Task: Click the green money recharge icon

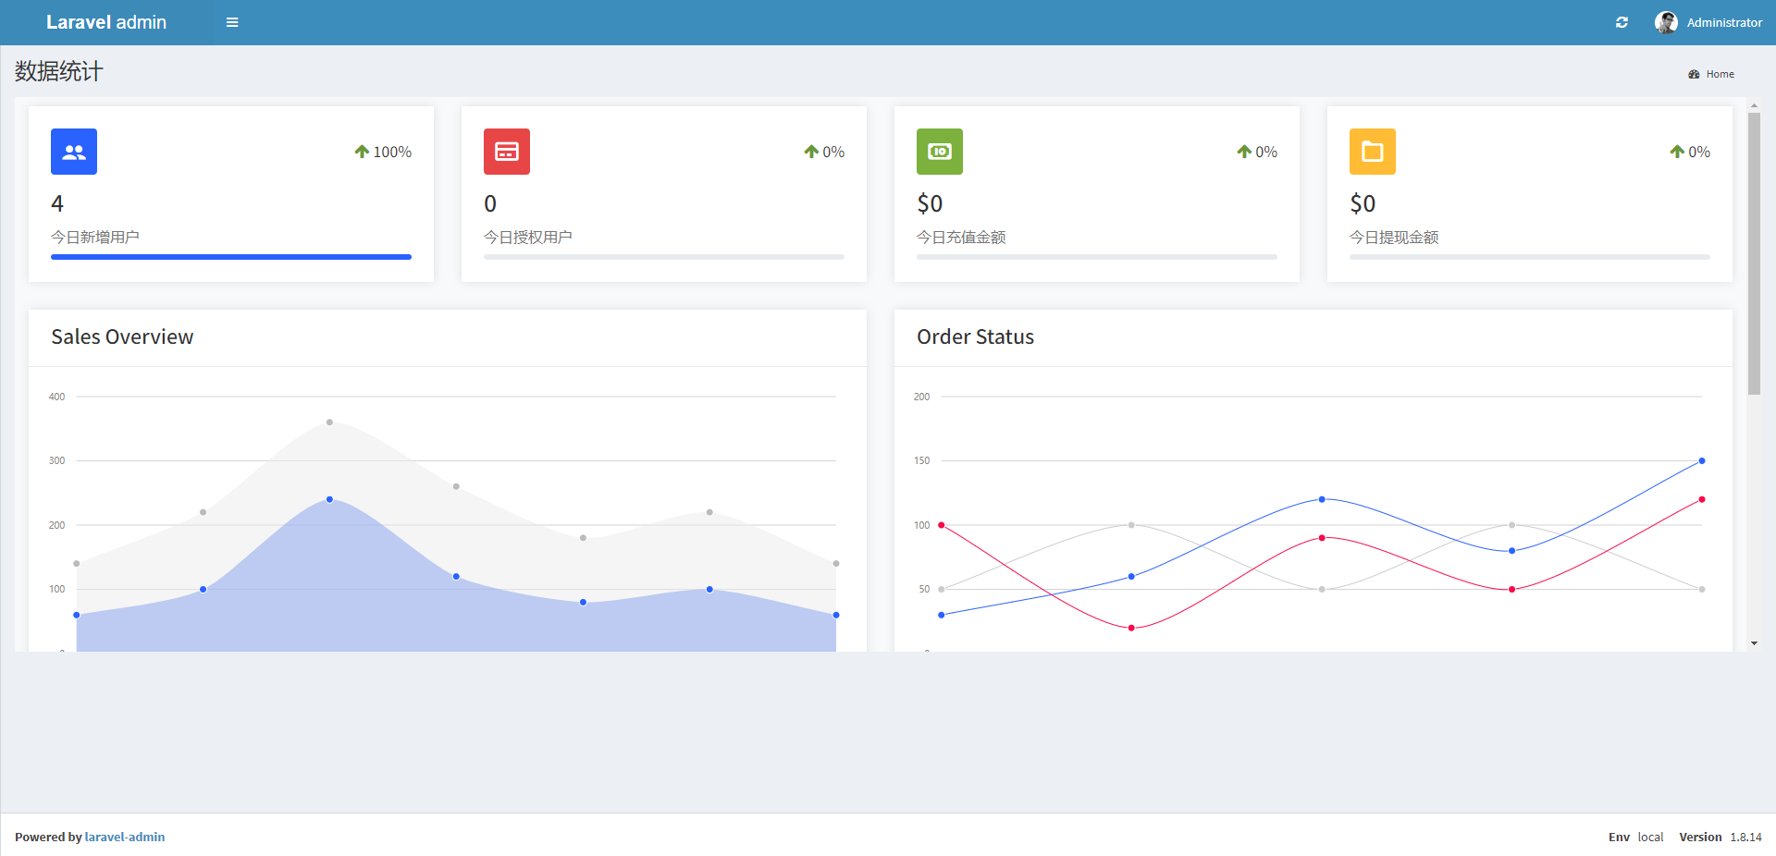Action: pyautogui.click(x=940, y=152)
